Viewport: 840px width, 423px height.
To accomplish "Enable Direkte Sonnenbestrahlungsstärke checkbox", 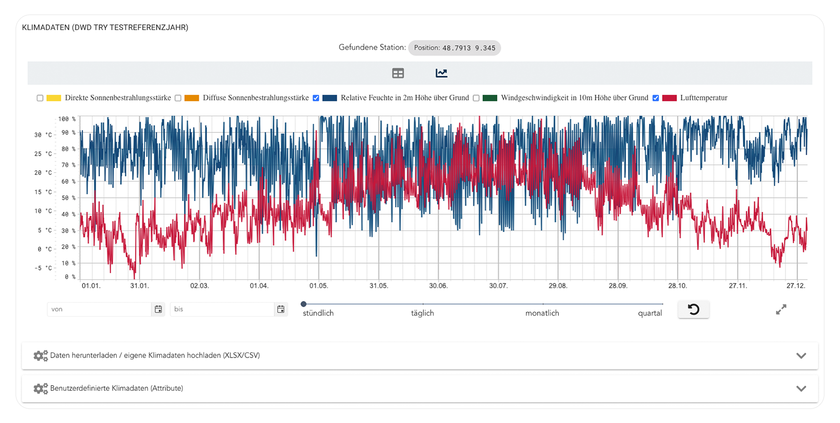I will tap(40, 98).
